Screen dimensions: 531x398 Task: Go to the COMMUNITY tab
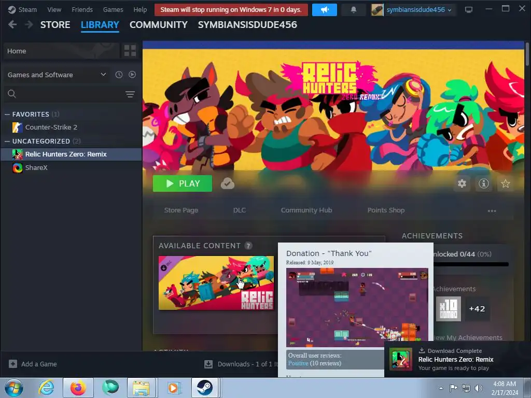(159, 25)
